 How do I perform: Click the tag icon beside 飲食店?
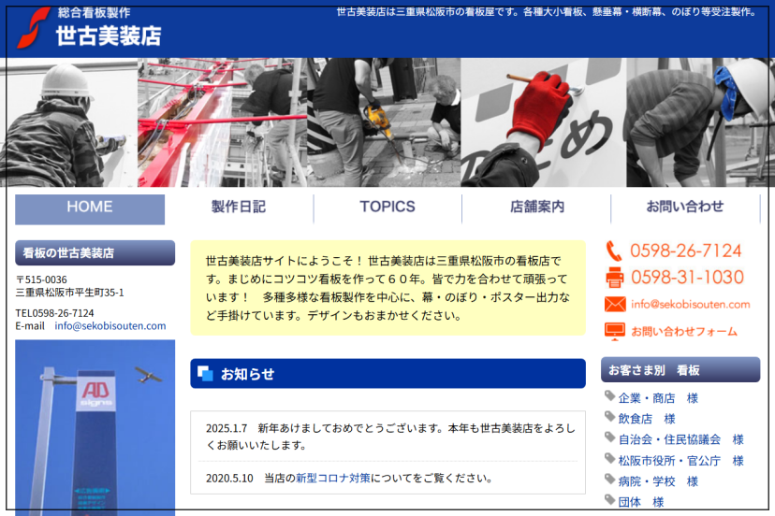point(609,418)
